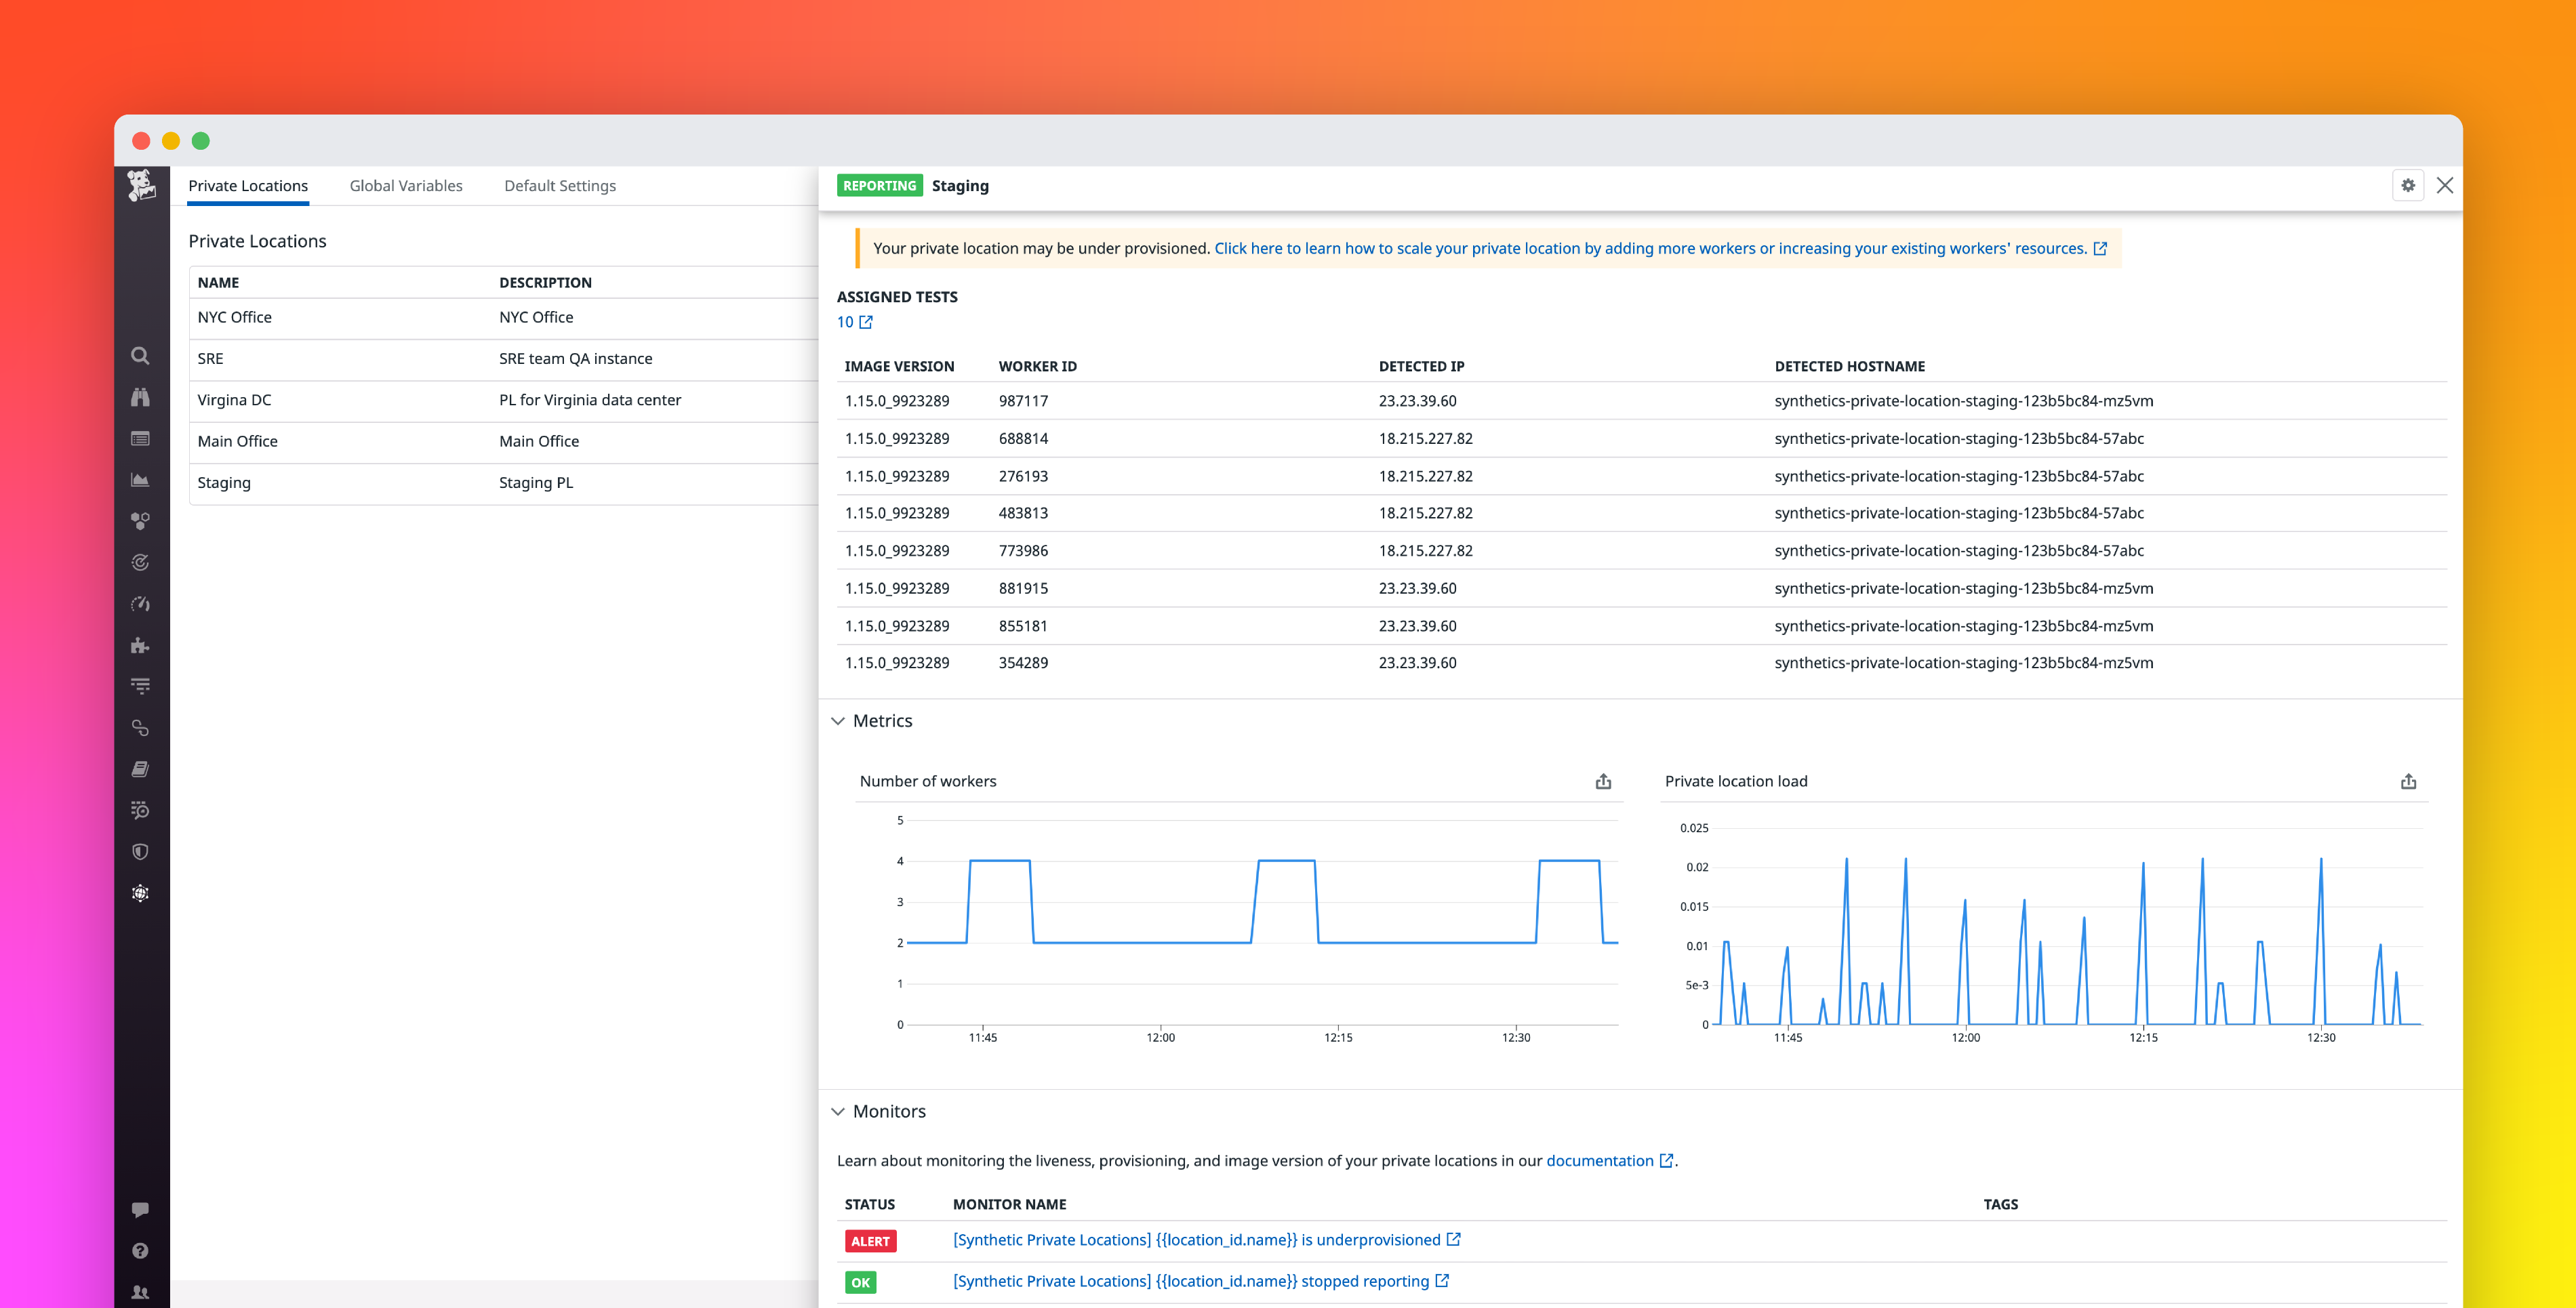Collapse the Monitors section
The height and width of the screenshot is (1308, 2576).
(x=839, y=1111)
